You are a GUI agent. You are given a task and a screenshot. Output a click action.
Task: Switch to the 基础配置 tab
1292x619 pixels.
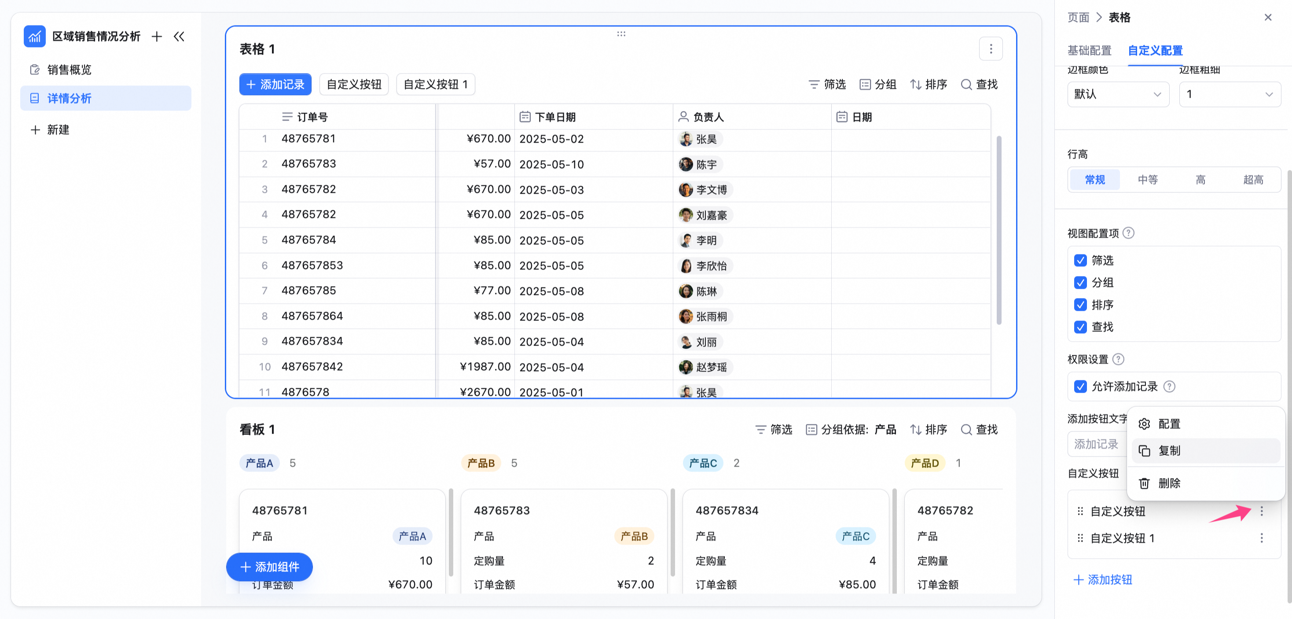[1090, 50]
